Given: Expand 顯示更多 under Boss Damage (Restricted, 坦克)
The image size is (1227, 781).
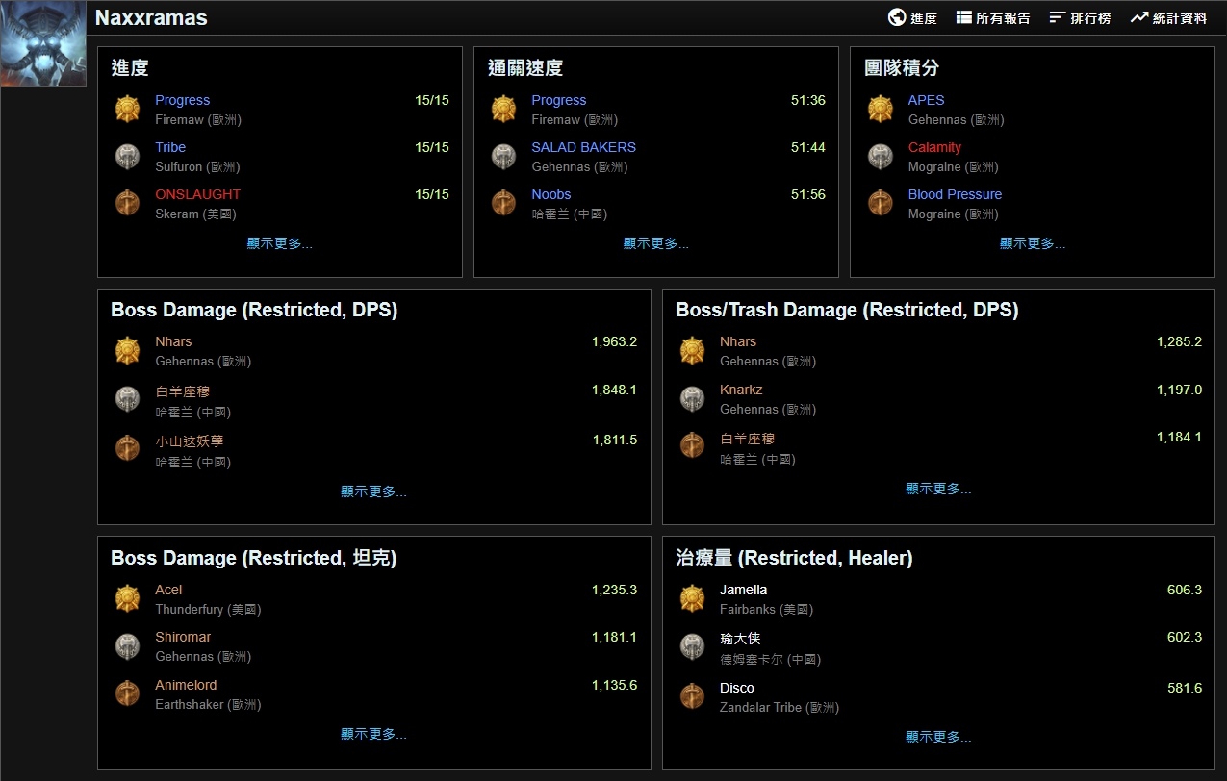Looking at the screenshot, I should (373, 734).
